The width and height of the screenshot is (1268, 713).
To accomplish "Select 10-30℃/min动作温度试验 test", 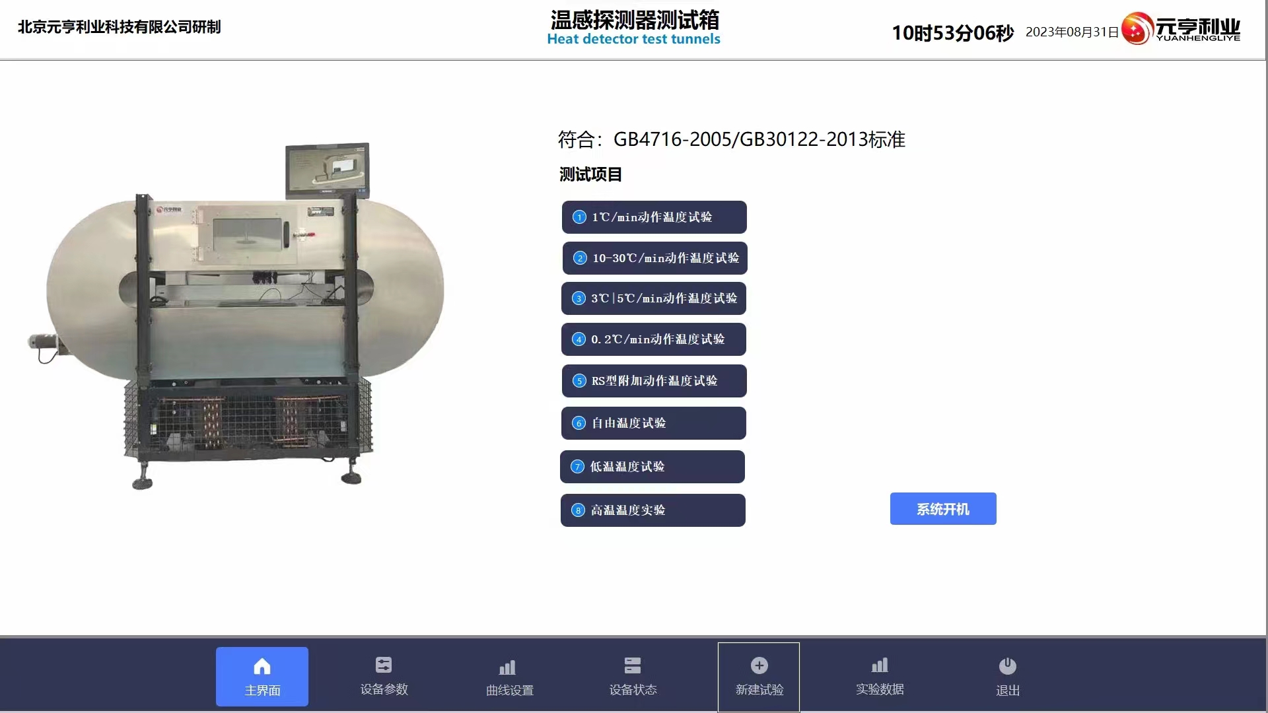I will point(655,258).
